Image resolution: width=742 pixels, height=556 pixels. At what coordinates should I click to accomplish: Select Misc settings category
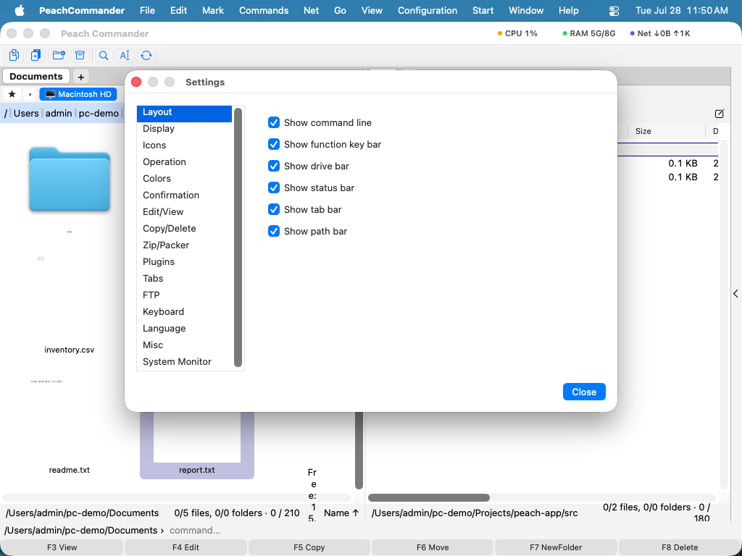[185, 345]
